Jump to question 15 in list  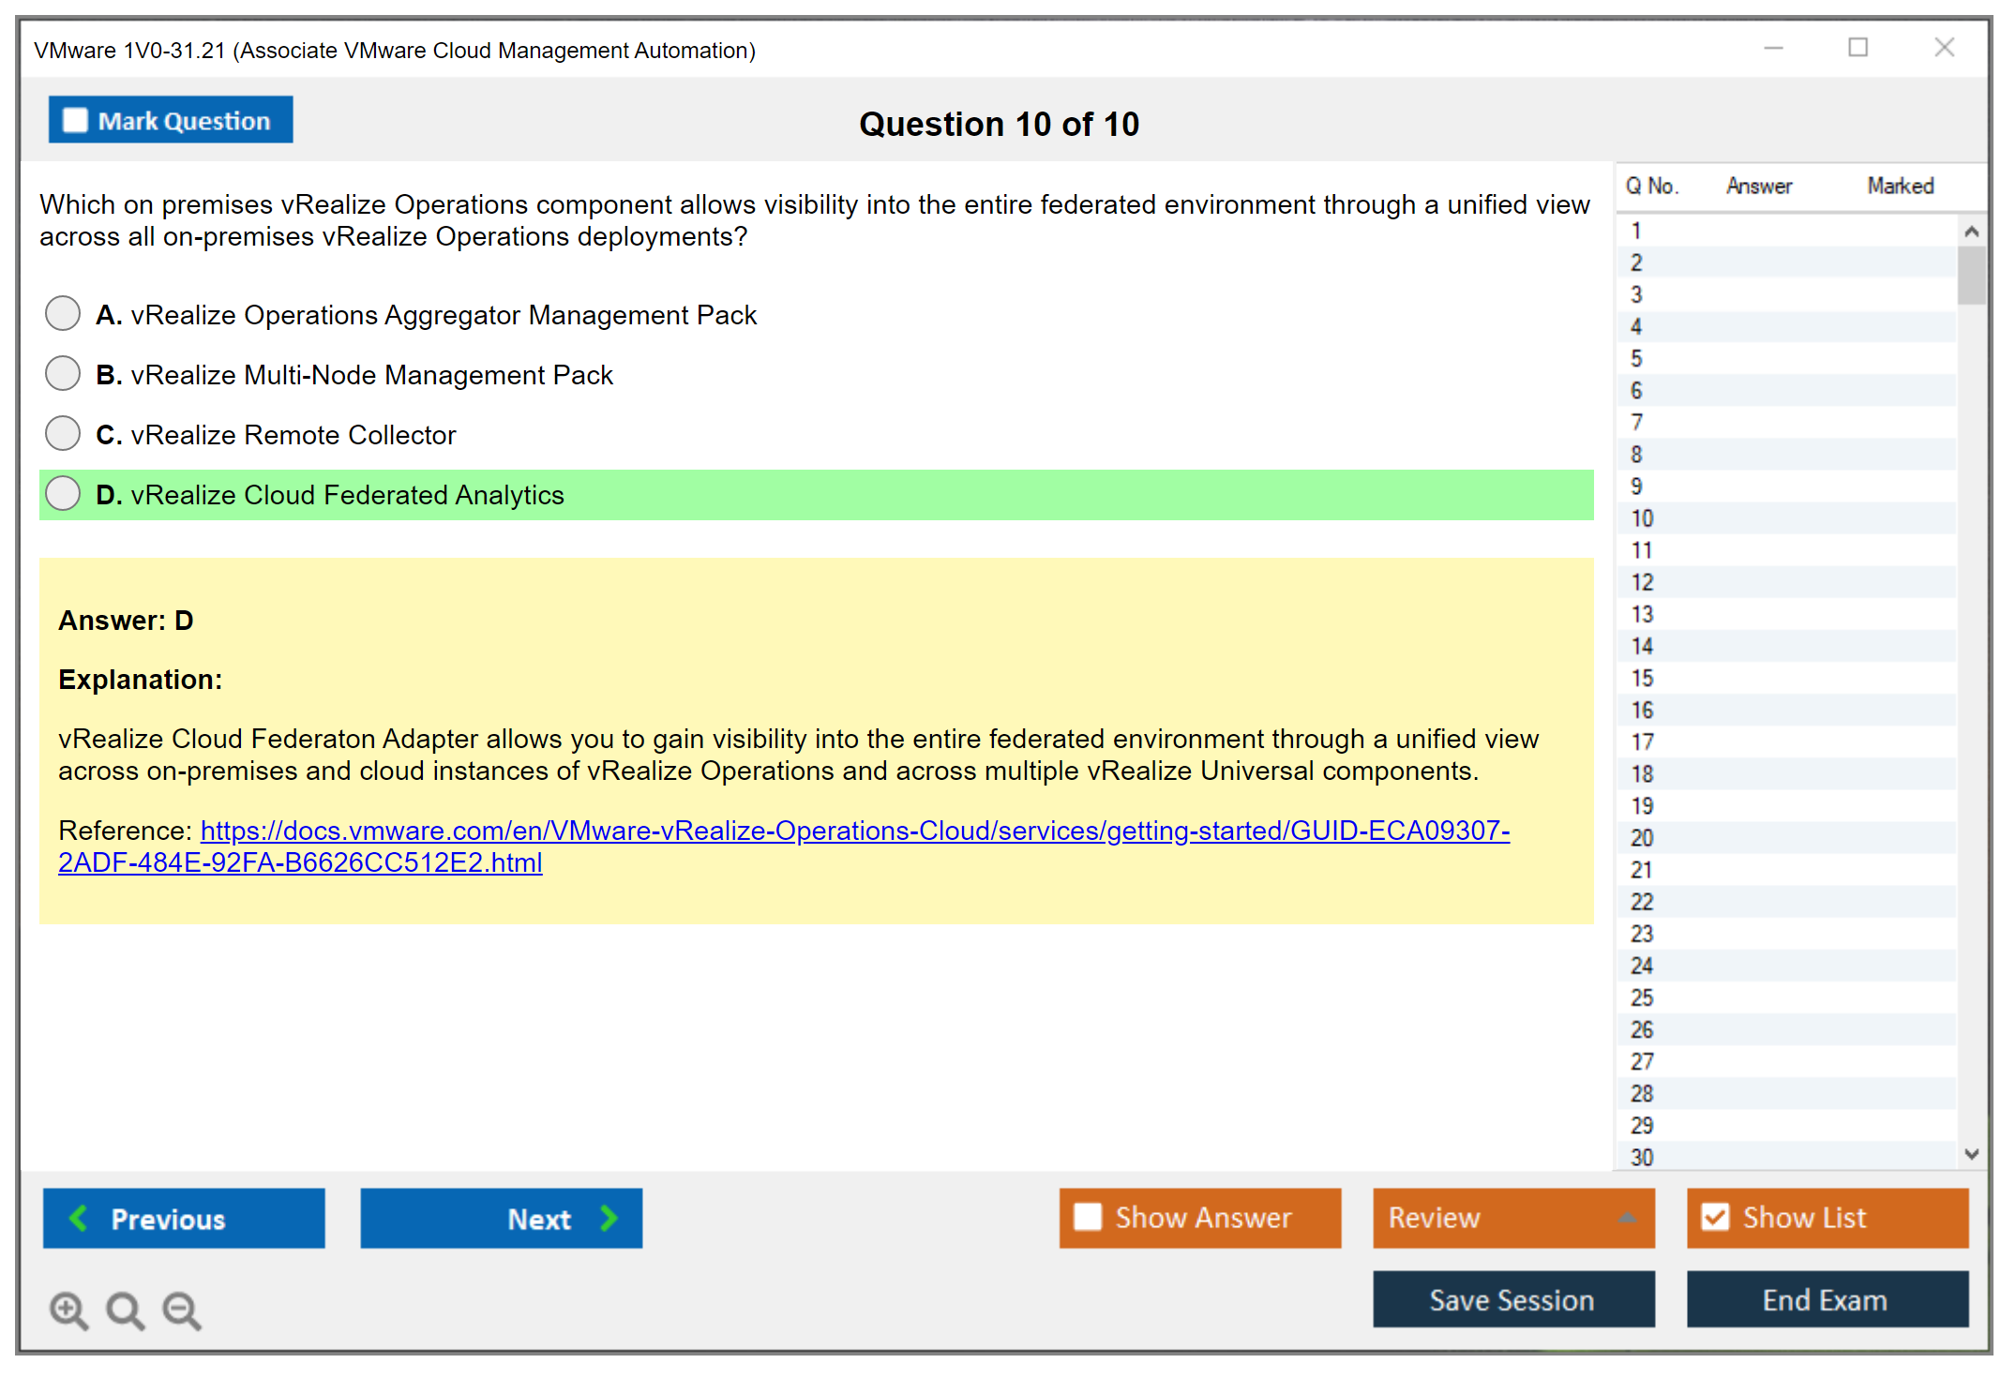click(1643, 678)
